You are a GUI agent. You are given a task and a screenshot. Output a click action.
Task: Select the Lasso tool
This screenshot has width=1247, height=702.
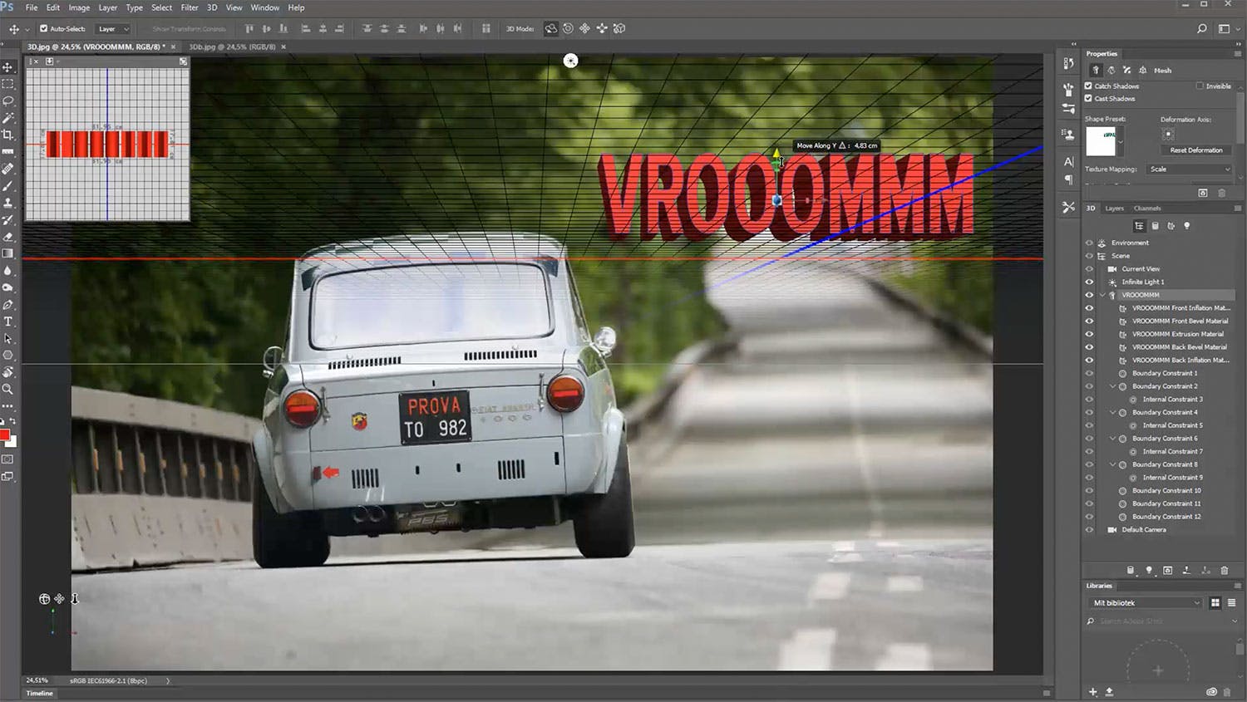click(8, 101)
